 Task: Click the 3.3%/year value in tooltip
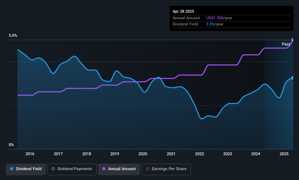[x=215, y=24]
